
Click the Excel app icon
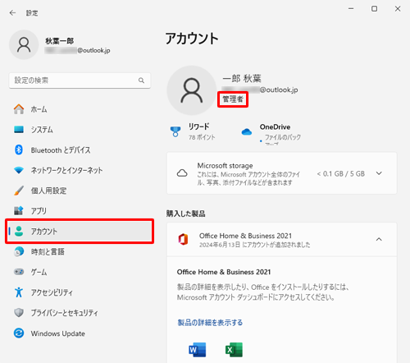point(234,350)
